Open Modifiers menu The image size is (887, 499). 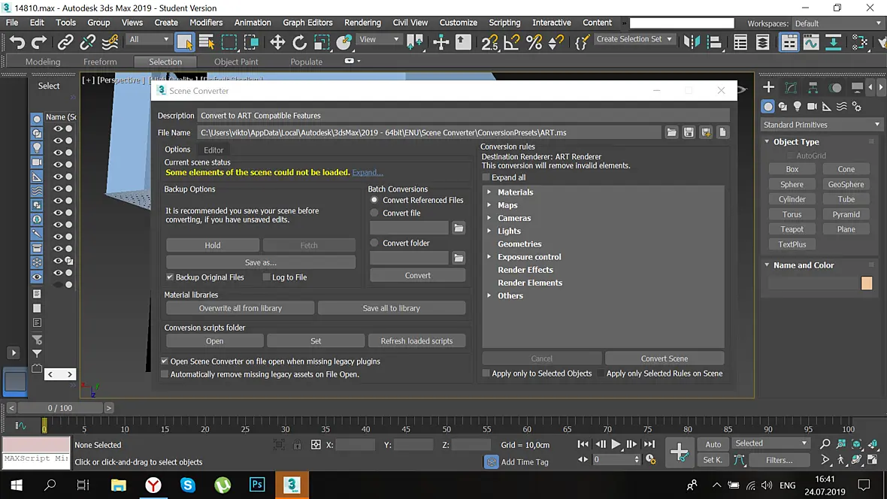click(206, 23)
